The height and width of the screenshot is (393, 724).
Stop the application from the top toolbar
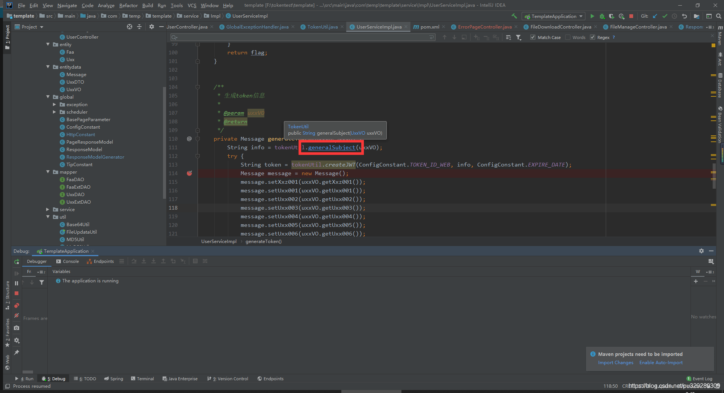pos(631,16)
